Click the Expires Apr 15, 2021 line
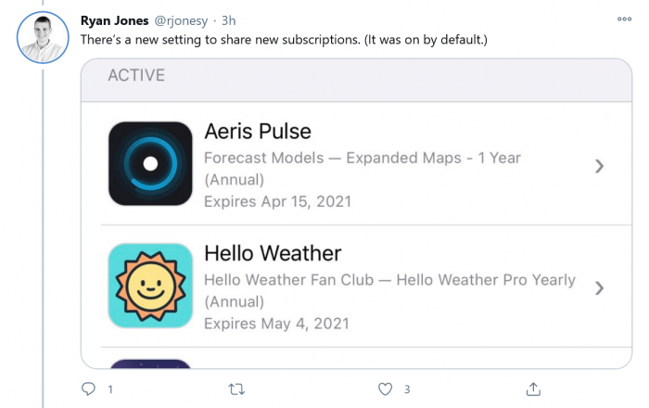Screen dimensions: 649x408 (277, 200)
